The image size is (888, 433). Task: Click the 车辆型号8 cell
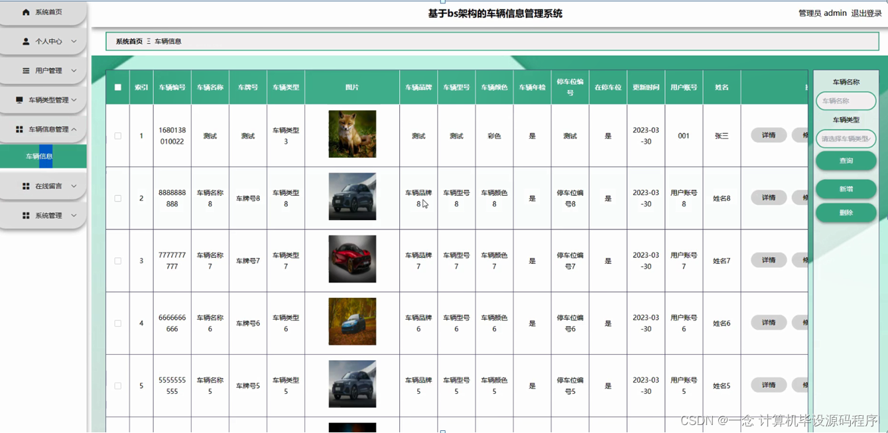tap(456, 198)
